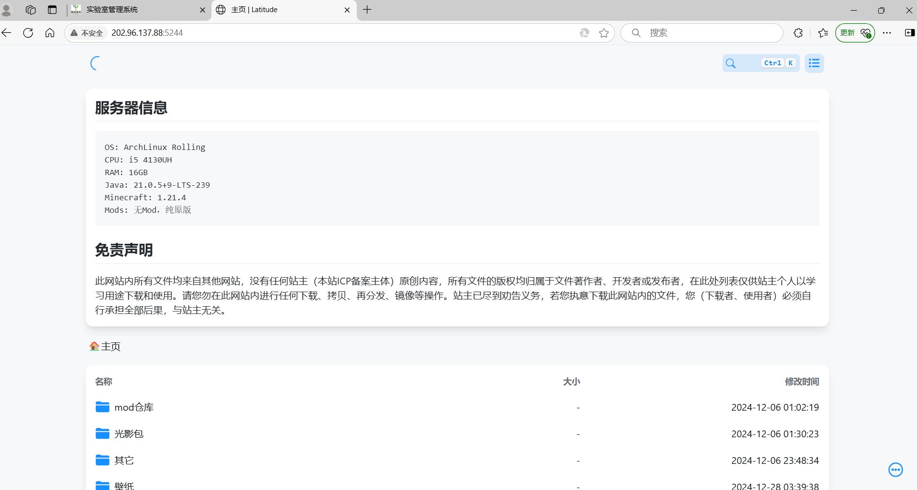
Task: Switch the file listing view mode
Action: 813,63
